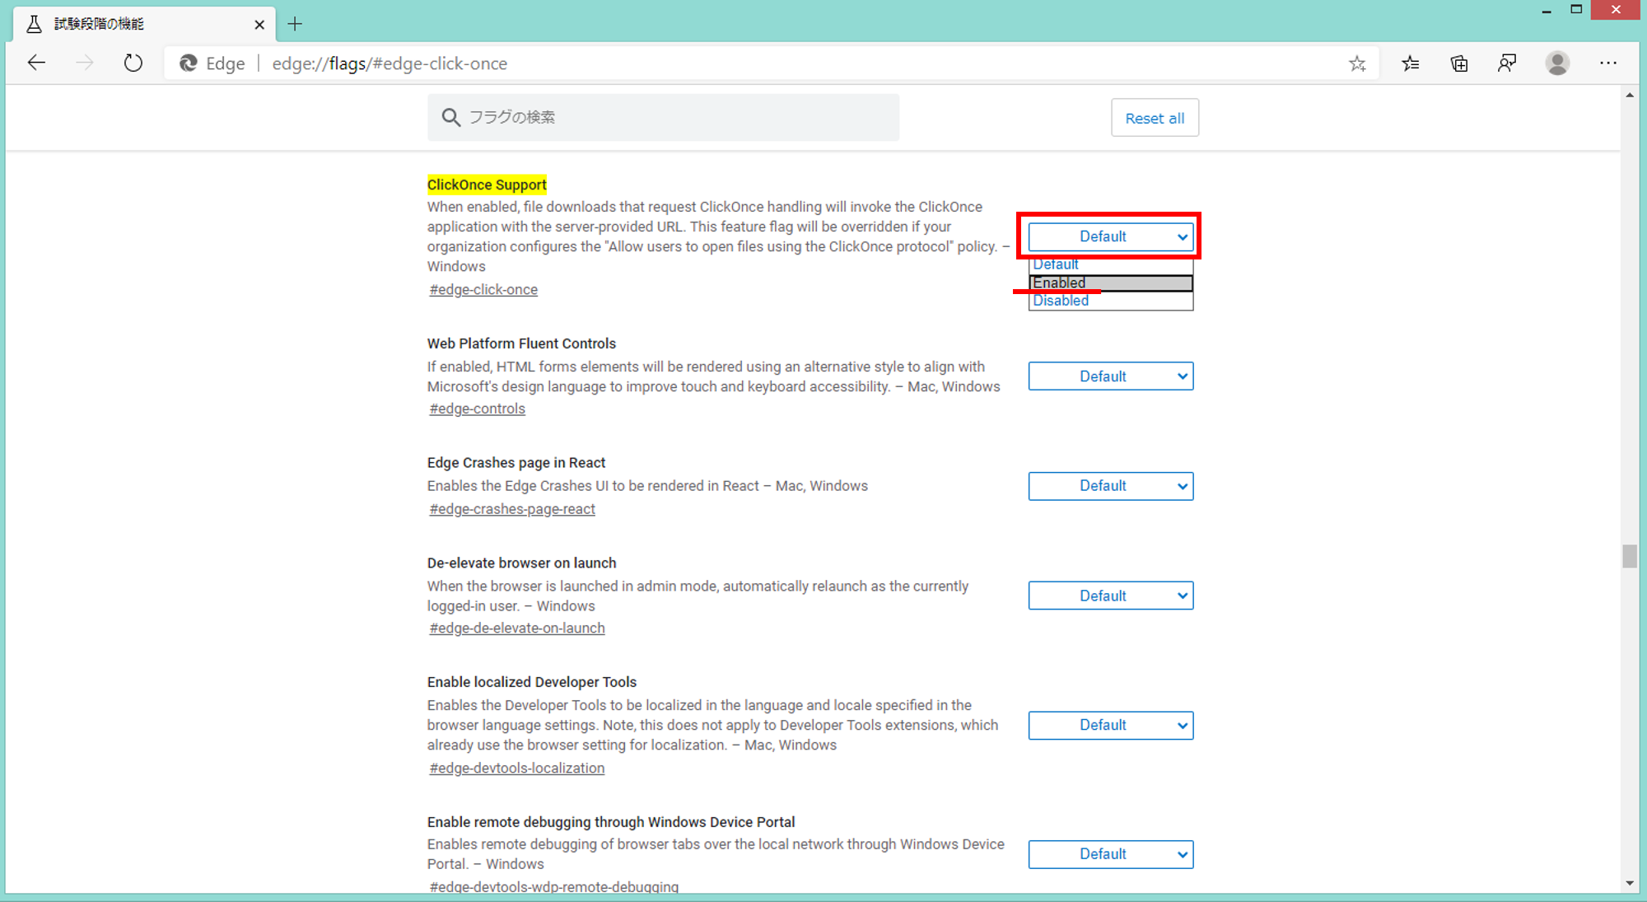1647x902 pixels.
Task: Open the user profile avatar
Action: (1557, 63)
